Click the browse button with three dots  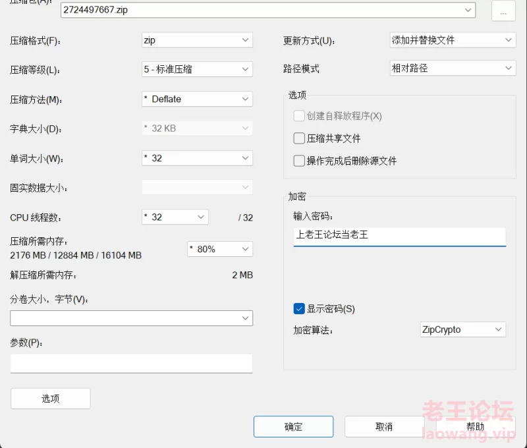(503, 11)
